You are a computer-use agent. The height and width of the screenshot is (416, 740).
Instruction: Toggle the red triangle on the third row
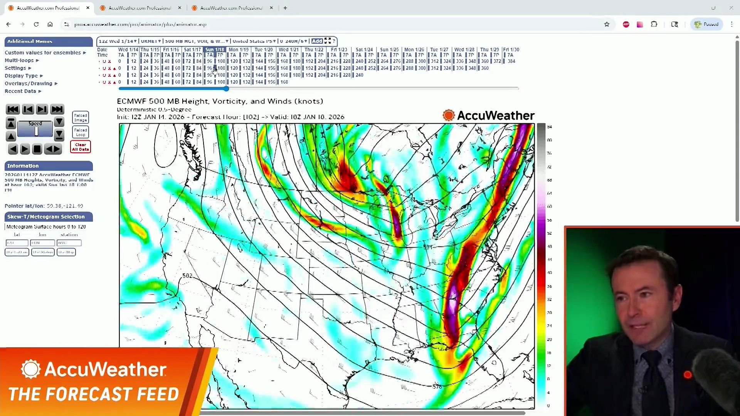(x=114, y=75)
